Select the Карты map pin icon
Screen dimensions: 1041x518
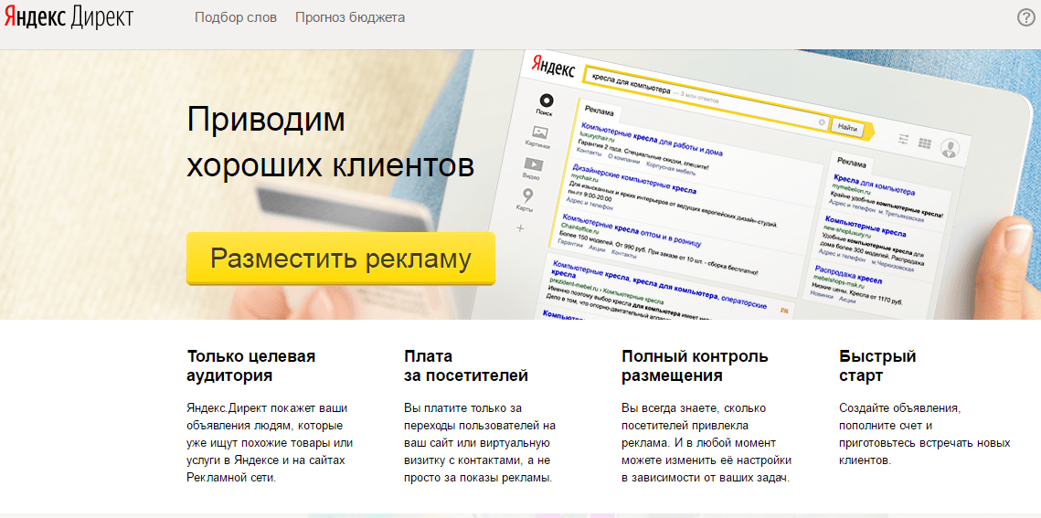coord(526,196)
